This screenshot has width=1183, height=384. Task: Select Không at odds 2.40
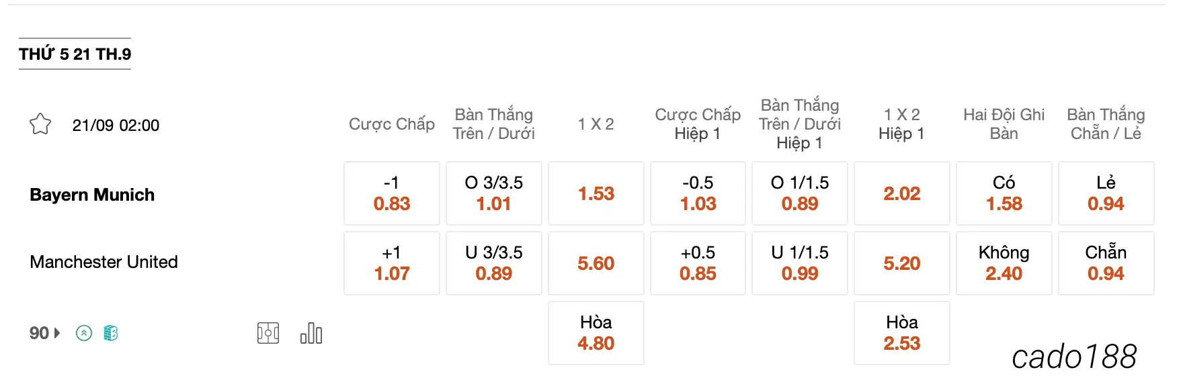[1004, 263]
